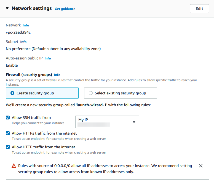Uncheck Allow HTTPs traffic from the internet
Screen dimensions: 214x191
pos(8,133)
